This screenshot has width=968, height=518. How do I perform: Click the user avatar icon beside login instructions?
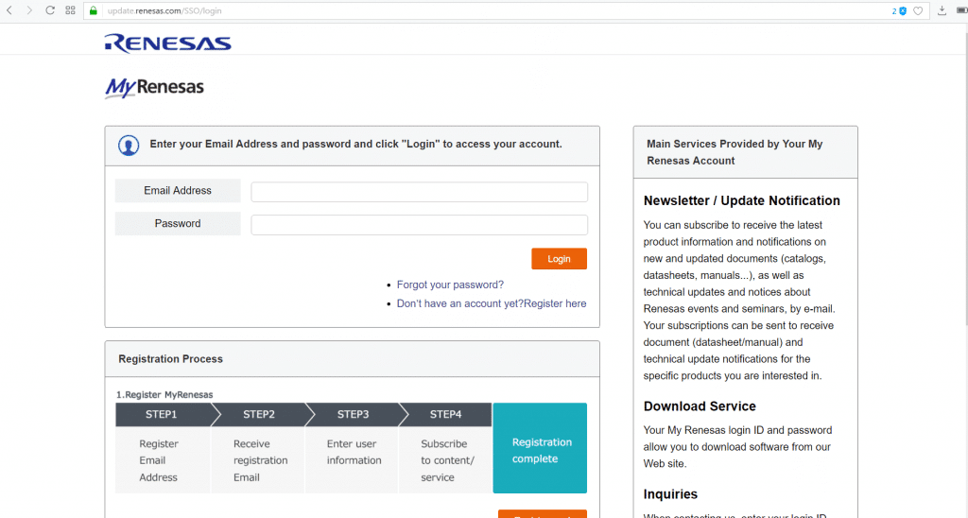(129, 145)
